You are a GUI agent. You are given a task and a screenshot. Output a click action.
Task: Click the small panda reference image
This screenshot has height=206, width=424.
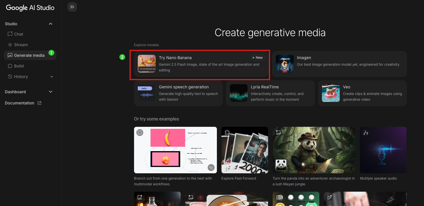click(281, 165)
